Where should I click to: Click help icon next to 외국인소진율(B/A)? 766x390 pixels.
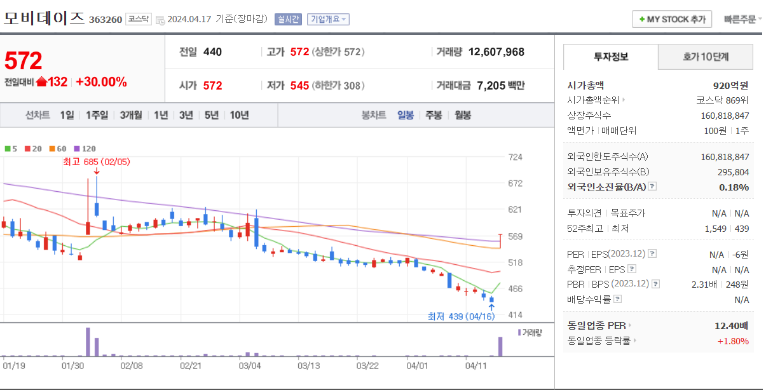pyautogui.click(x=652, y=187)
